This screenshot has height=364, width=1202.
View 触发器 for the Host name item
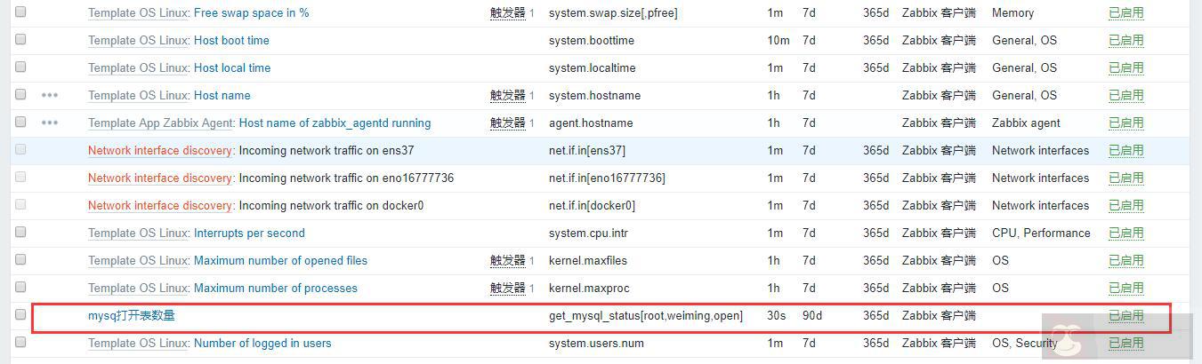[x=508, y=95]
